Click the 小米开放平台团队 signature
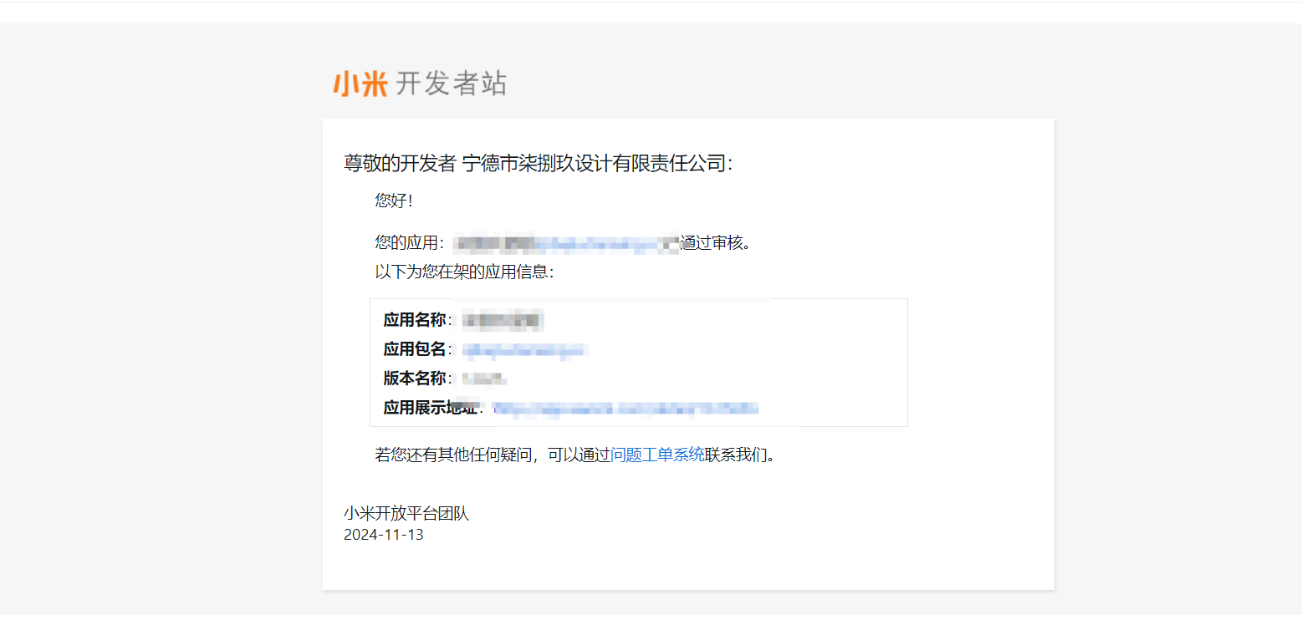This screenshot has height=625, width=1302. 406,513
